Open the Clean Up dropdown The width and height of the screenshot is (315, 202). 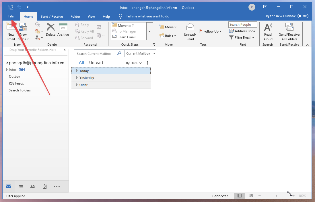point(39,31)
